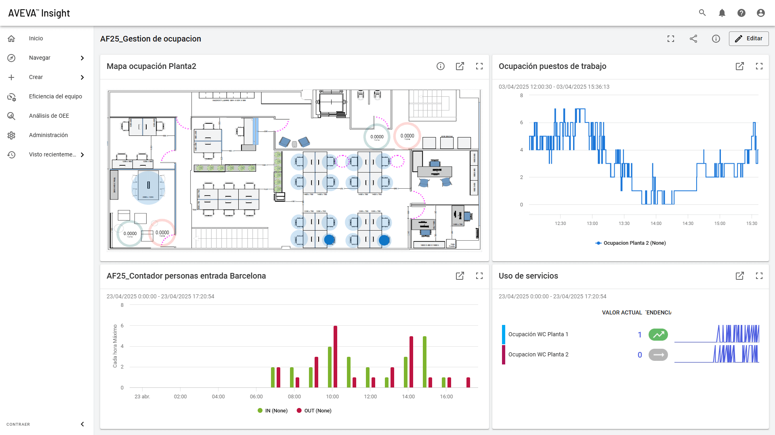Maximize the Ocupación puestos de trabajo widget
The image size is (775, 435).
pos(759,66)
